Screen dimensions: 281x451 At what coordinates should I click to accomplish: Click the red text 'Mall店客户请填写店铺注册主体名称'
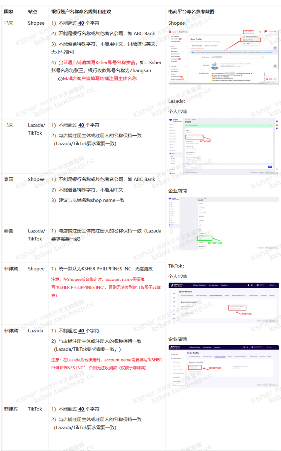coord(100,79)
